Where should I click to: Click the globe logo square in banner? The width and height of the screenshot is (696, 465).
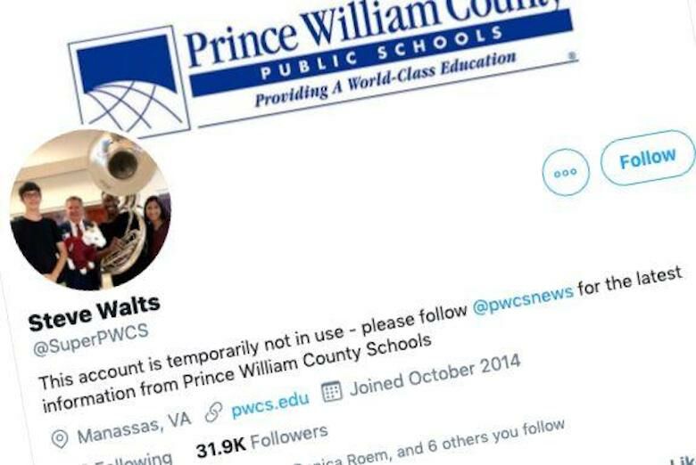pos(129,82)
